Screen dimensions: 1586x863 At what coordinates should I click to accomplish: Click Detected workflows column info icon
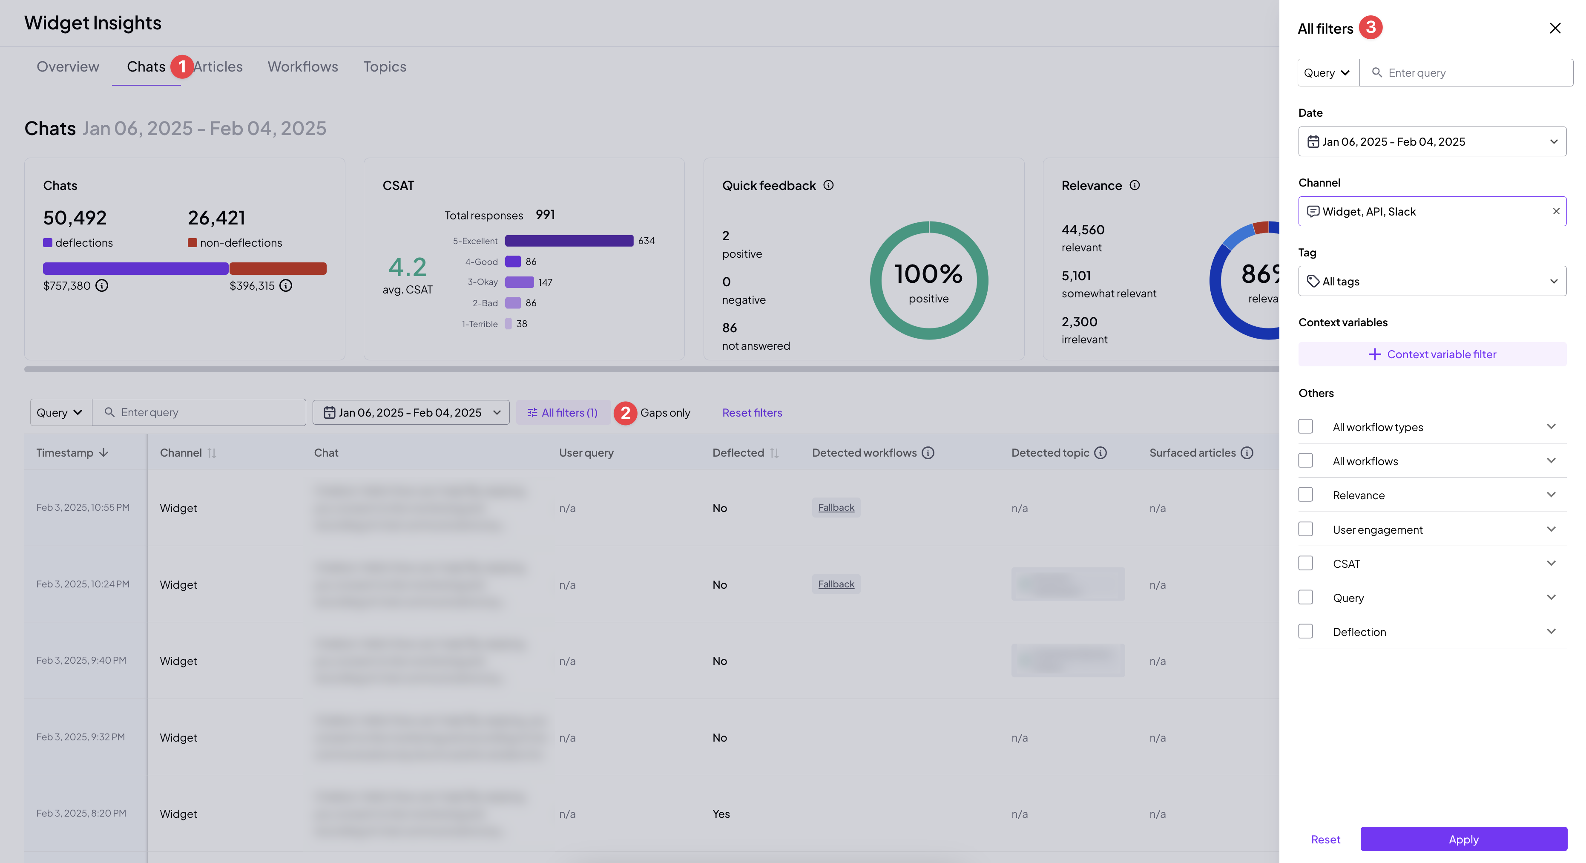tap(928, 453)
